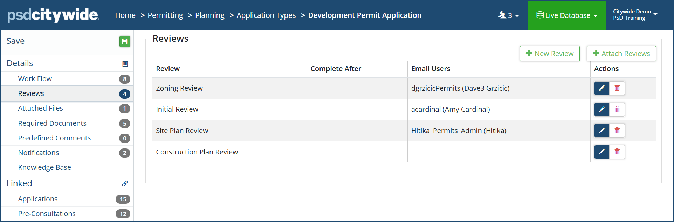Screen dimensions: 674x222
Task: Delete the Site Plan Review row
Action: [617, 131]
